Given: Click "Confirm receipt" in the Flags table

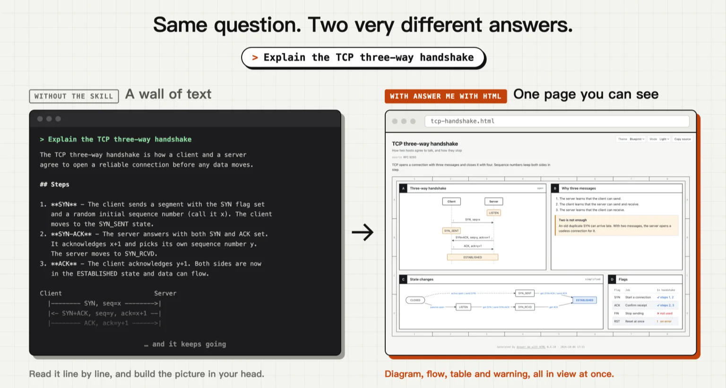Looking at the screenshot, I should pos(636,305).
